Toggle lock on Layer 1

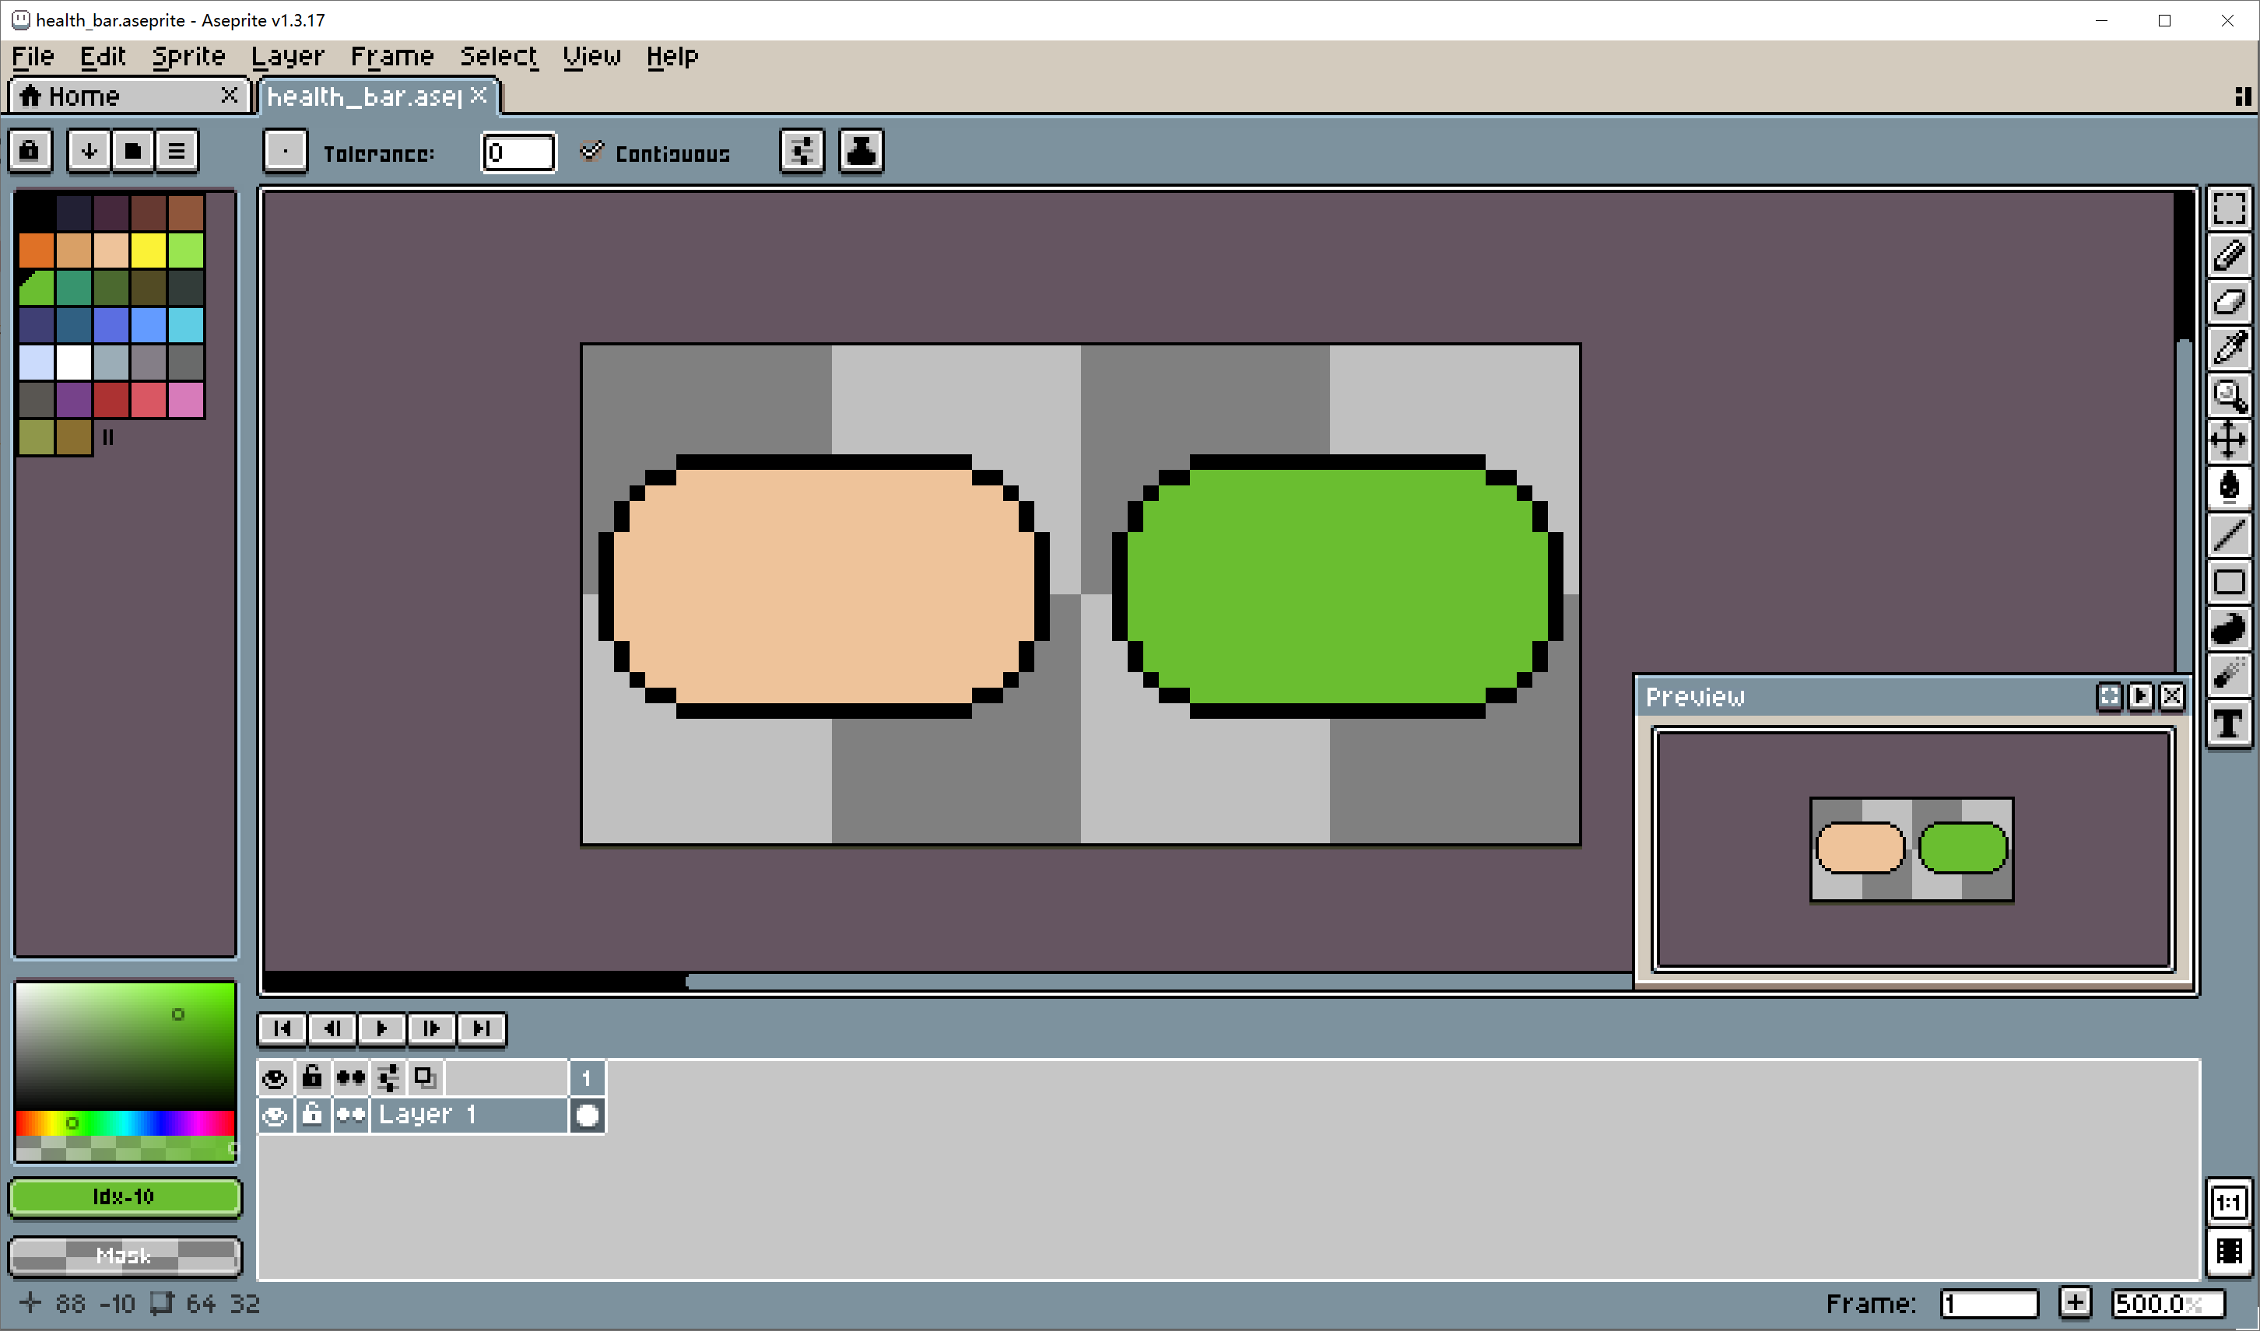pyautogui.click(x=311, y=1116)
